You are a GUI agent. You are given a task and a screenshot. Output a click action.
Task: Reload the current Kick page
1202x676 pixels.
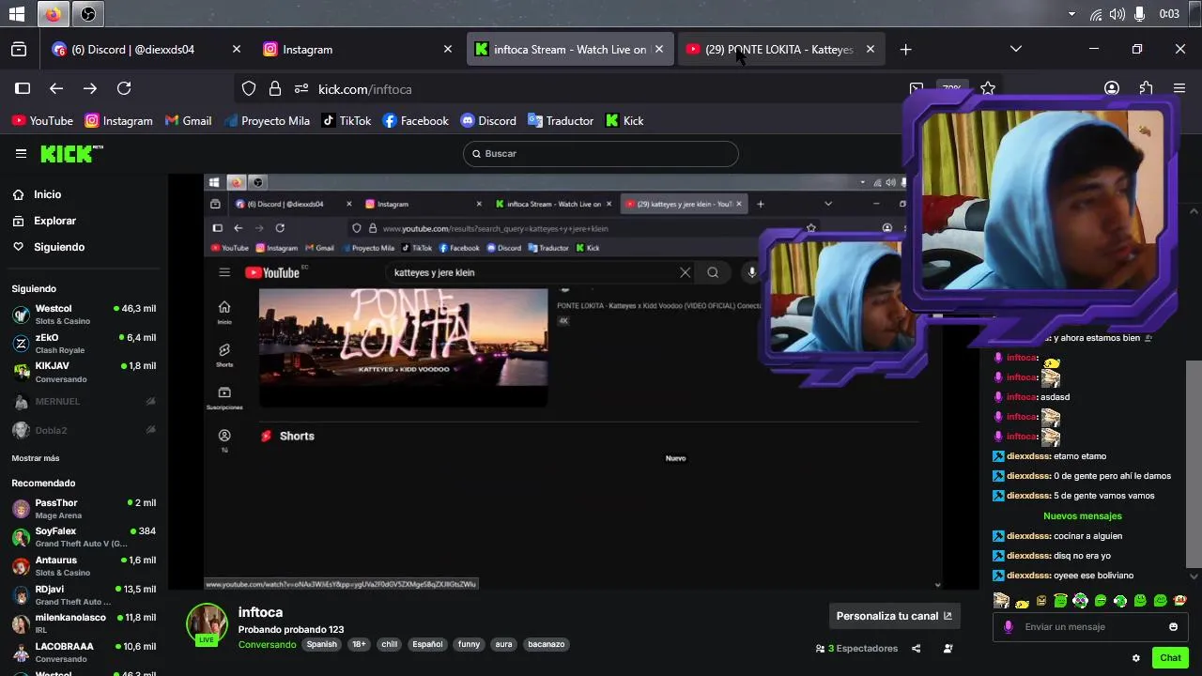pyautogui.click(x=124, y=88)
